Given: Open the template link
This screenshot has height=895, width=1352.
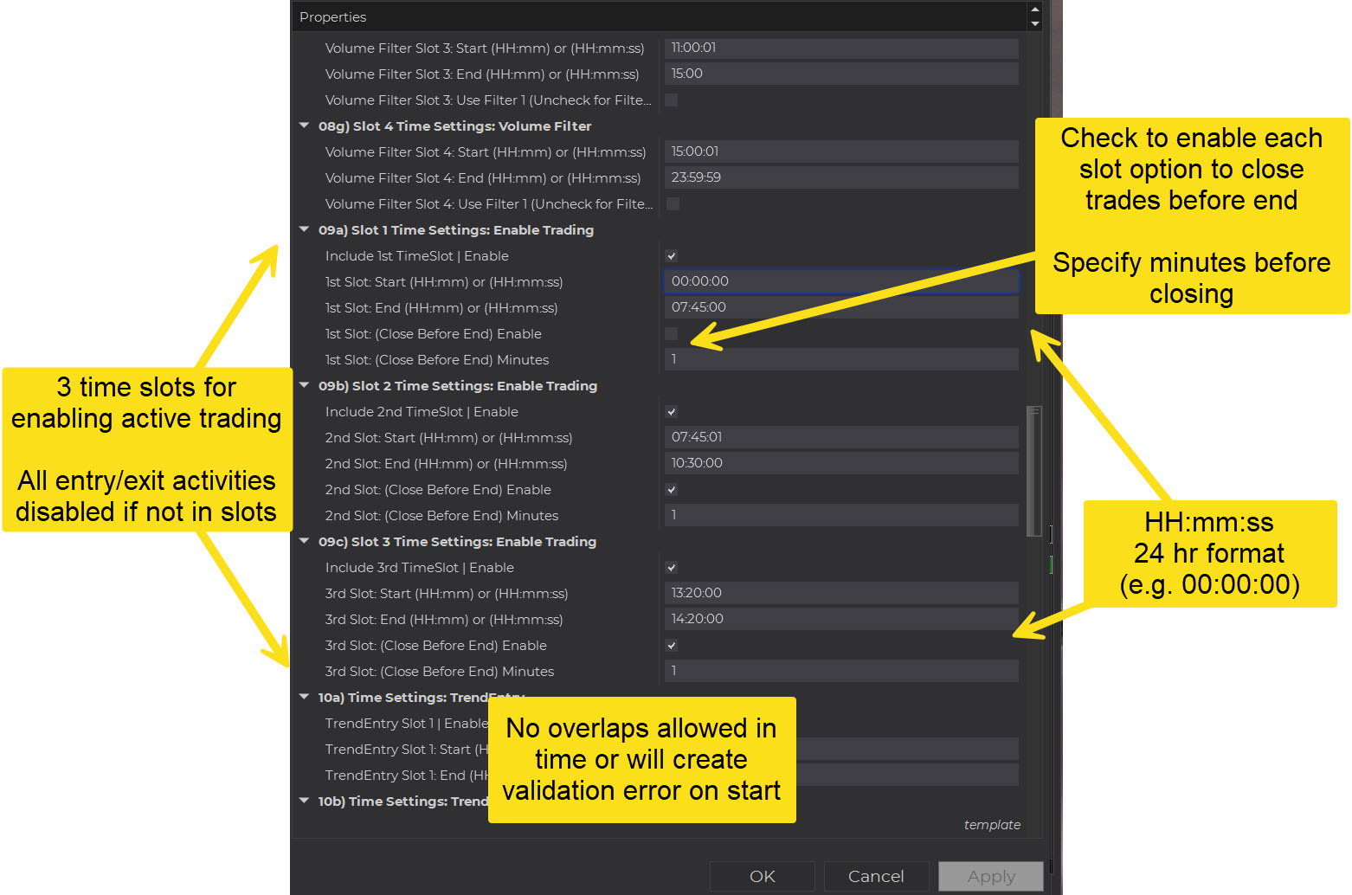Looking at the screenshot, I should point(992,825).
